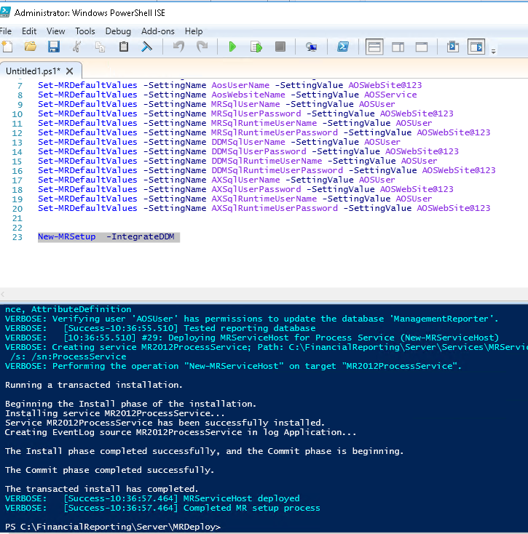The width and height of the screenshot is (528, 534).
Task: Close the Untitled1.ps1 tab
Action: tap(70, 71)
